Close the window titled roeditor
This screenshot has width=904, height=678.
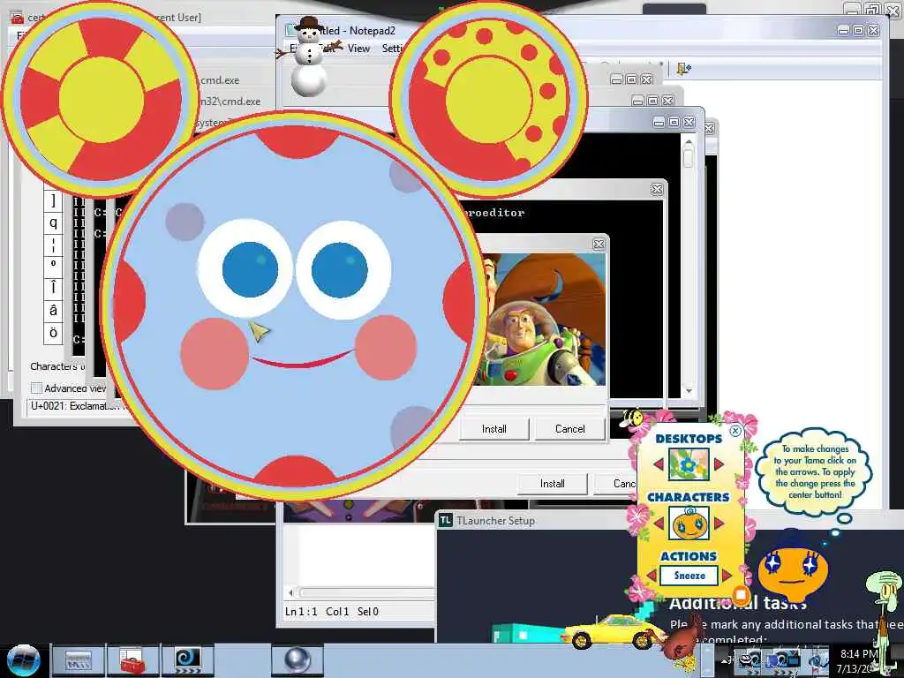click(657, 190)
